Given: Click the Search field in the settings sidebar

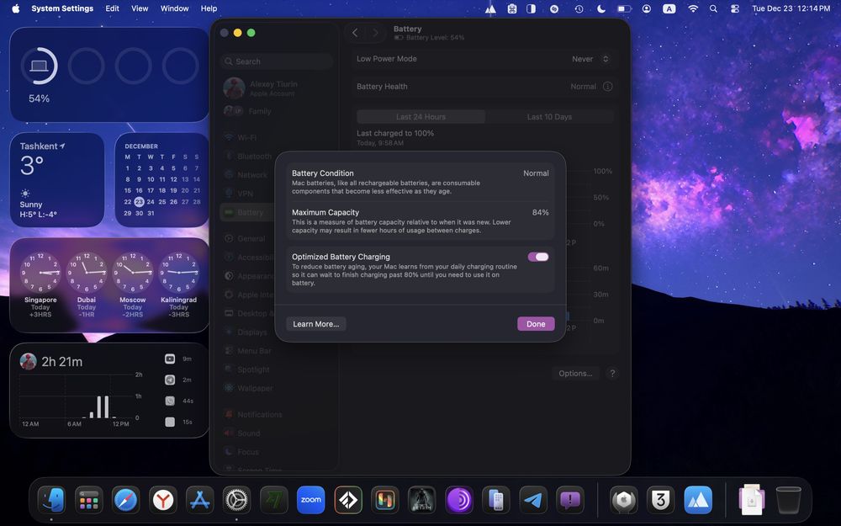Looking at the screenshot, I should tap(278, 61).
